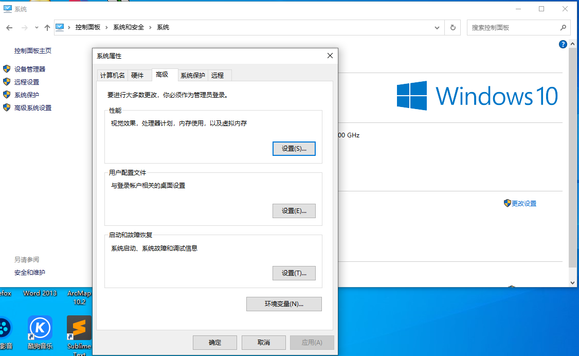Open 设备管理器 link in sidebar

pos(30,69)
